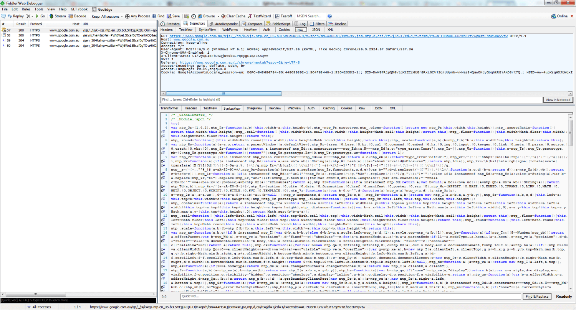Click the Clear Cache button

[x=233, y=16]
